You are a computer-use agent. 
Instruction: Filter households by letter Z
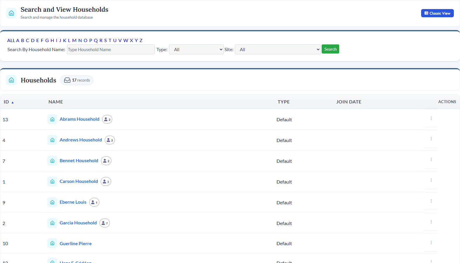141,40
